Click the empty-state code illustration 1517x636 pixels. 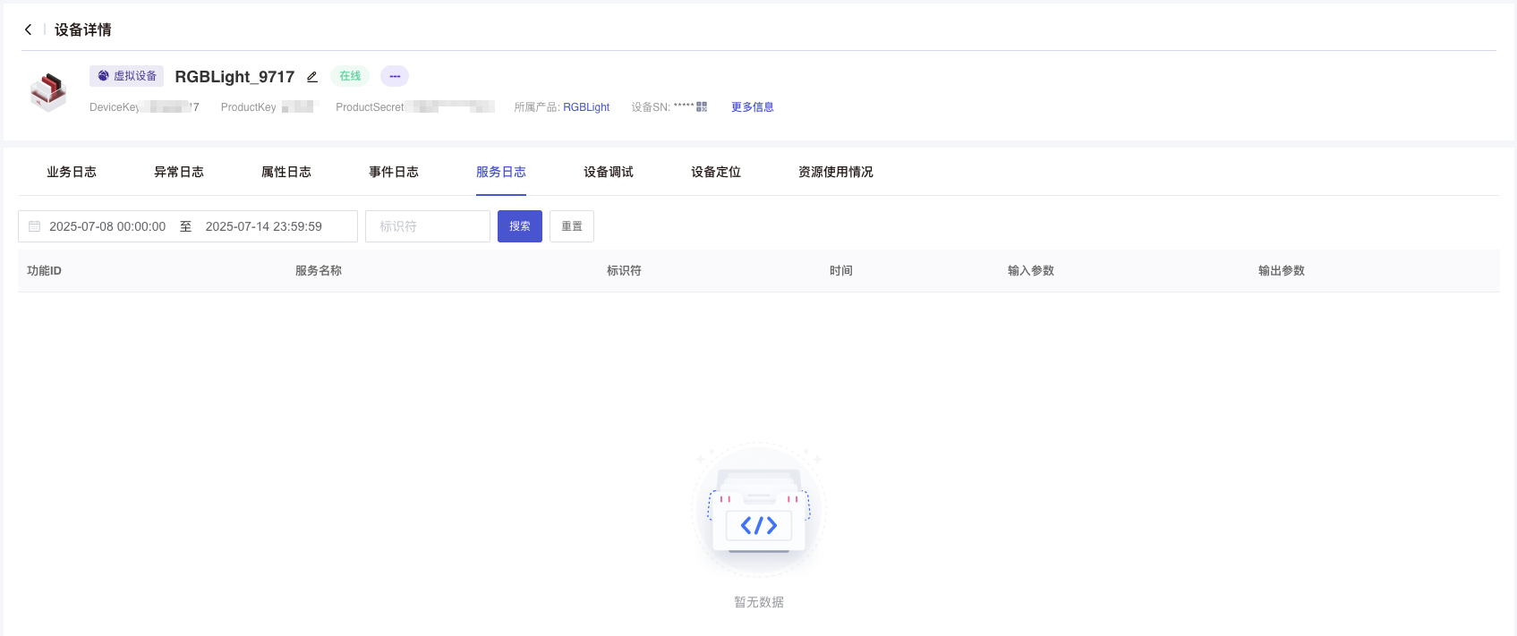tap(759, 510)
